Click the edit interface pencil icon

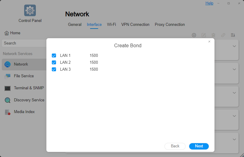(x=204, y=35)
